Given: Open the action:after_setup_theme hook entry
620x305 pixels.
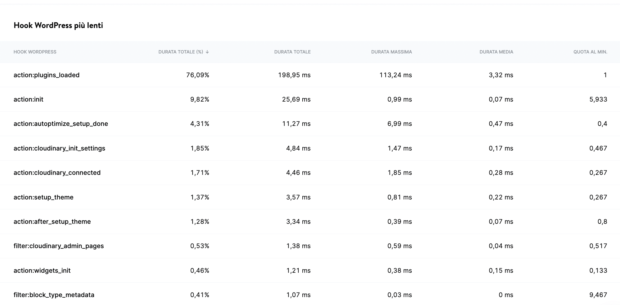Looking at the screenshot, I should 52,222.
